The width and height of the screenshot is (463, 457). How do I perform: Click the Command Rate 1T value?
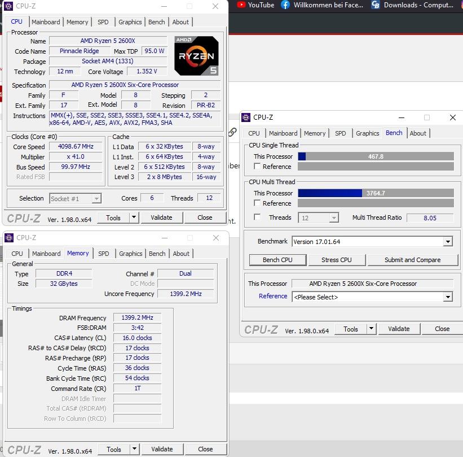pos(137,388)
